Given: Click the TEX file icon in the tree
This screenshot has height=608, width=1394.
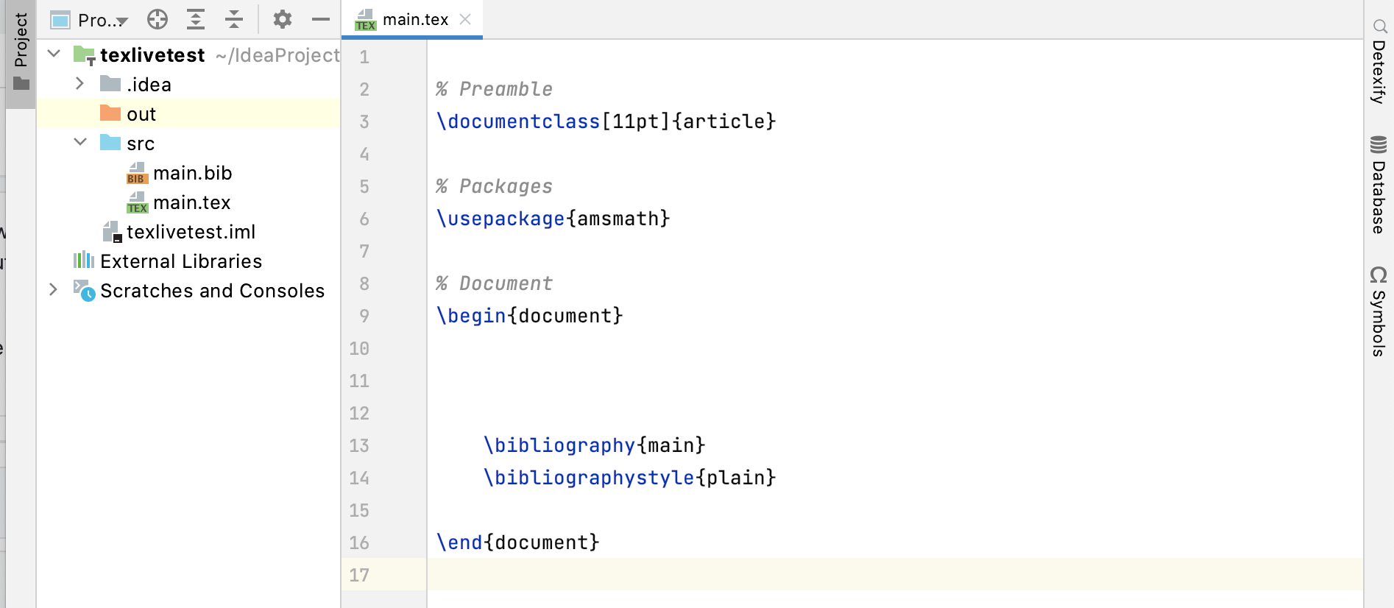Looking at the screenshot, I should 137,203.
